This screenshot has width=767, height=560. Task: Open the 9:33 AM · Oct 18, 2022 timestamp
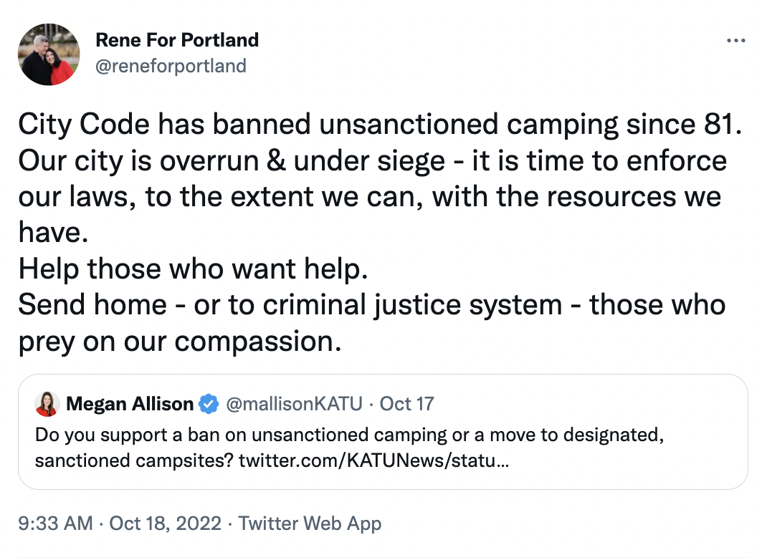tap(120, 523)
